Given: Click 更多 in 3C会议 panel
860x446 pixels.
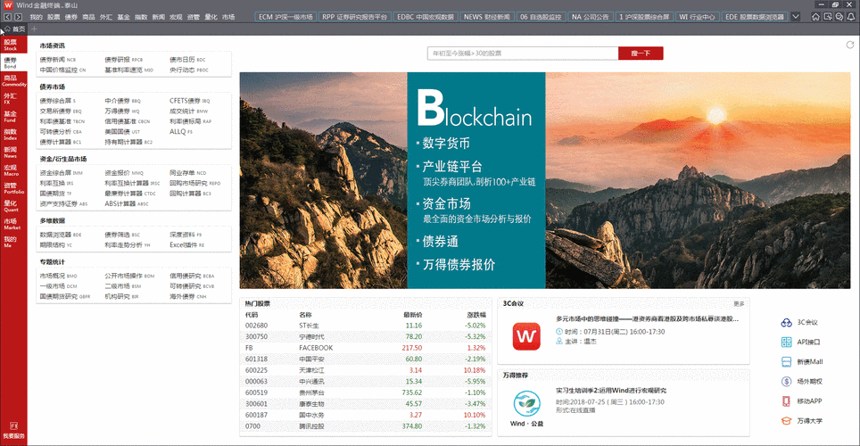Looking at the screenshot, I should coord(739,303).
